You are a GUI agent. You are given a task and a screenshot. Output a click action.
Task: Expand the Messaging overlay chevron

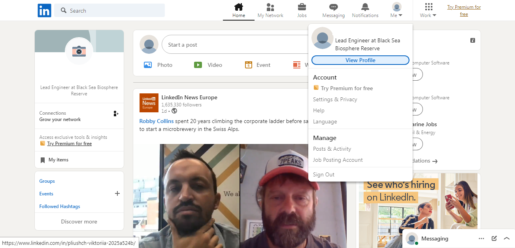[507, 239]
